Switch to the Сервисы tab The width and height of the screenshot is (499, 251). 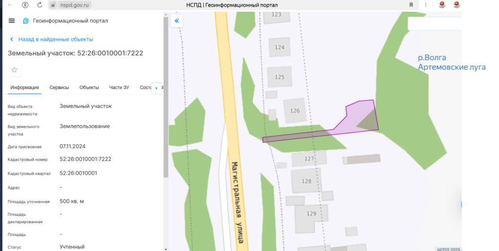59,88
